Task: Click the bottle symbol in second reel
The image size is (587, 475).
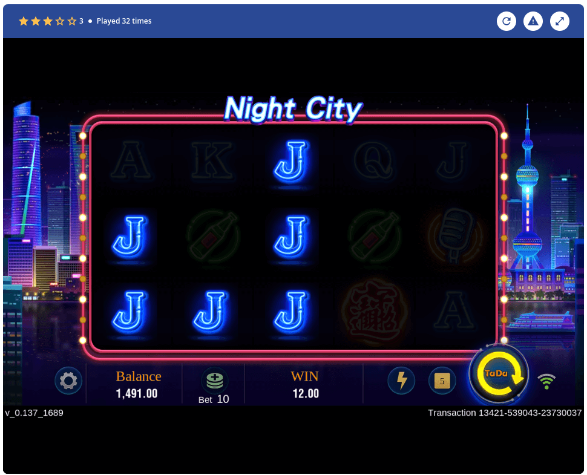Action: [214, 236]
